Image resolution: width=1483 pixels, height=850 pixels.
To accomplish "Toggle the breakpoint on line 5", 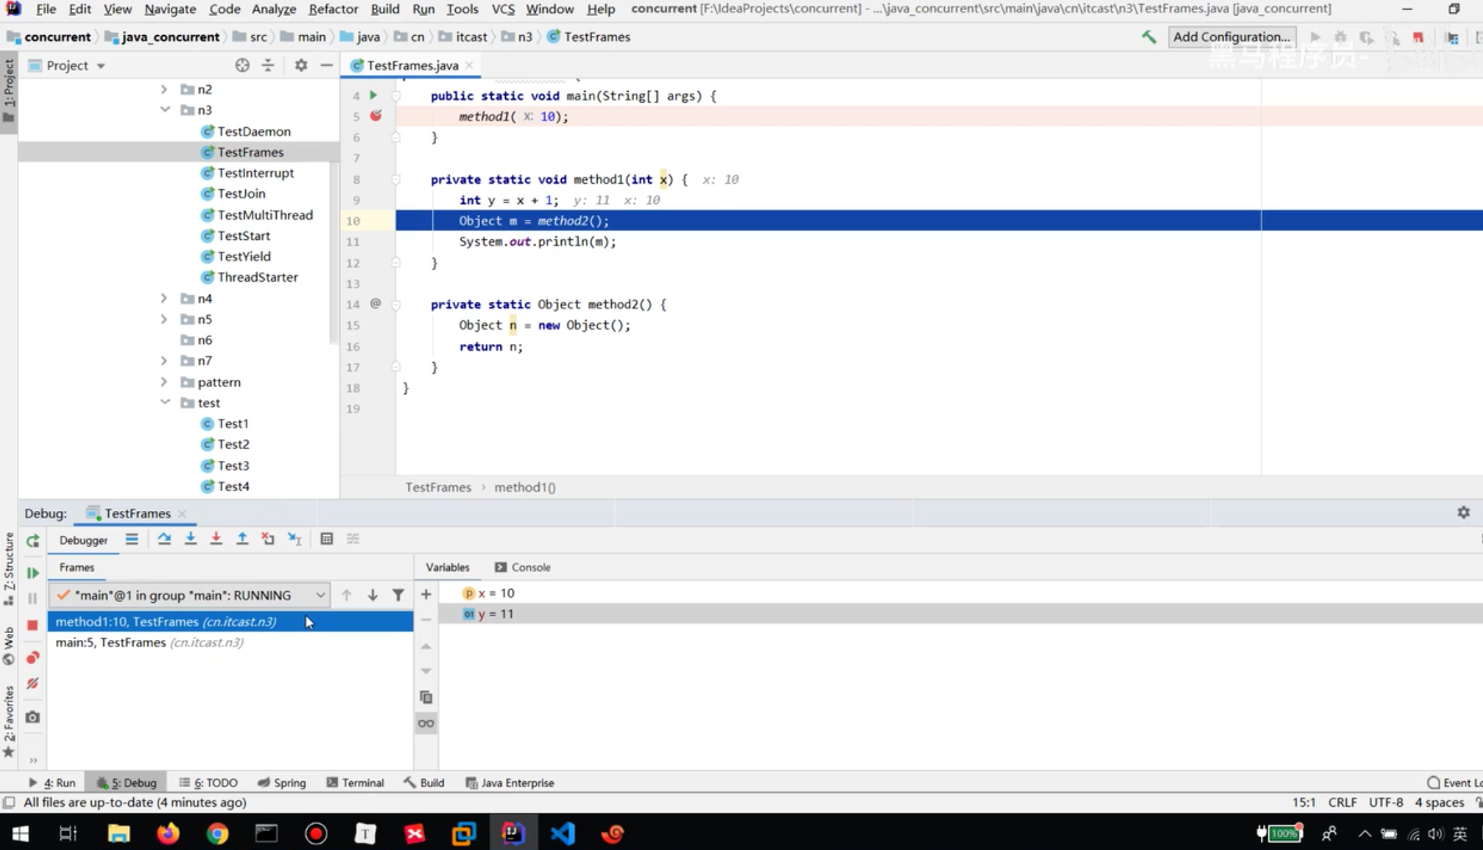I will pyautogui.click(x=376, y=116).
